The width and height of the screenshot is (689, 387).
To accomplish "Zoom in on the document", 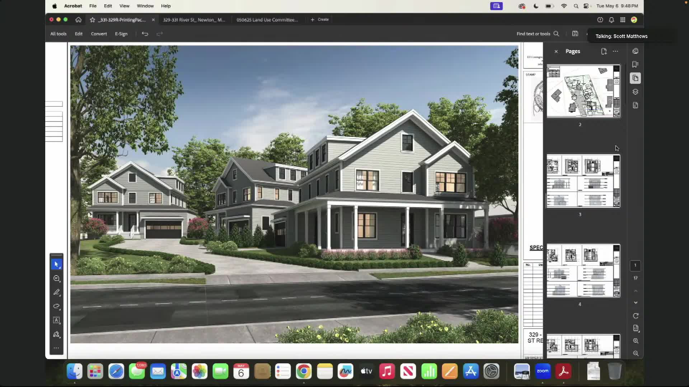I will [x=636, y=341].
